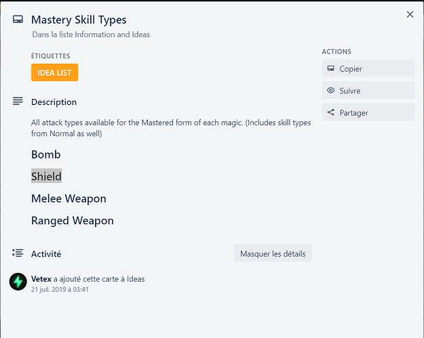Click the card icon beside the title
This screenshot has height=338, width=424.
(x=18, y=20)
